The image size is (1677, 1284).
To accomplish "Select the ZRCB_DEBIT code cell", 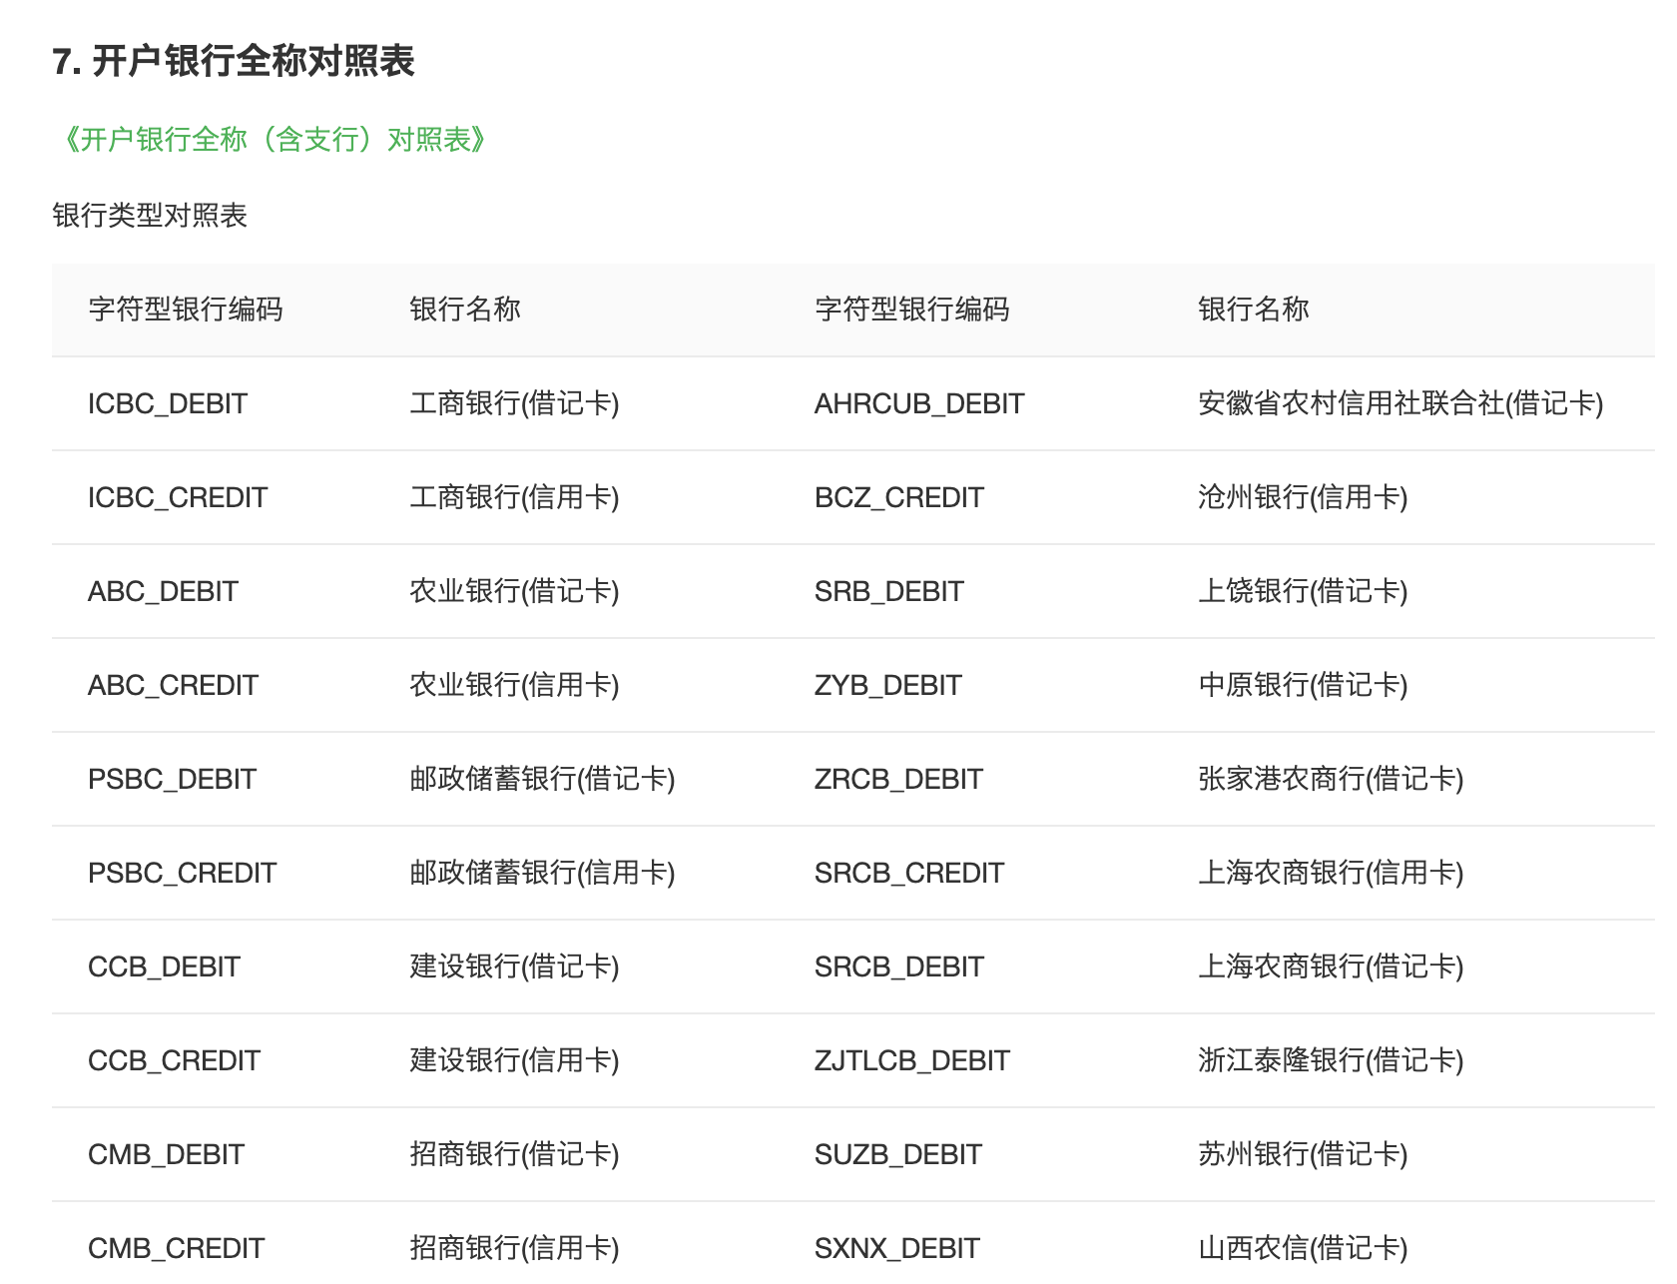I will point(898,779).
